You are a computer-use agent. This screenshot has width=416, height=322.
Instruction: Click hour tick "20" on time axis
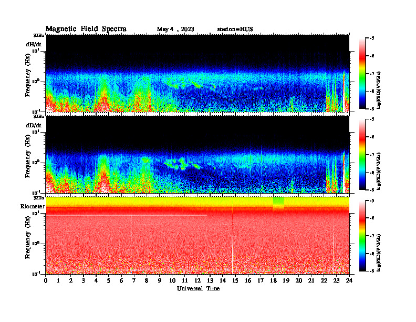click(x=299, y=280)
